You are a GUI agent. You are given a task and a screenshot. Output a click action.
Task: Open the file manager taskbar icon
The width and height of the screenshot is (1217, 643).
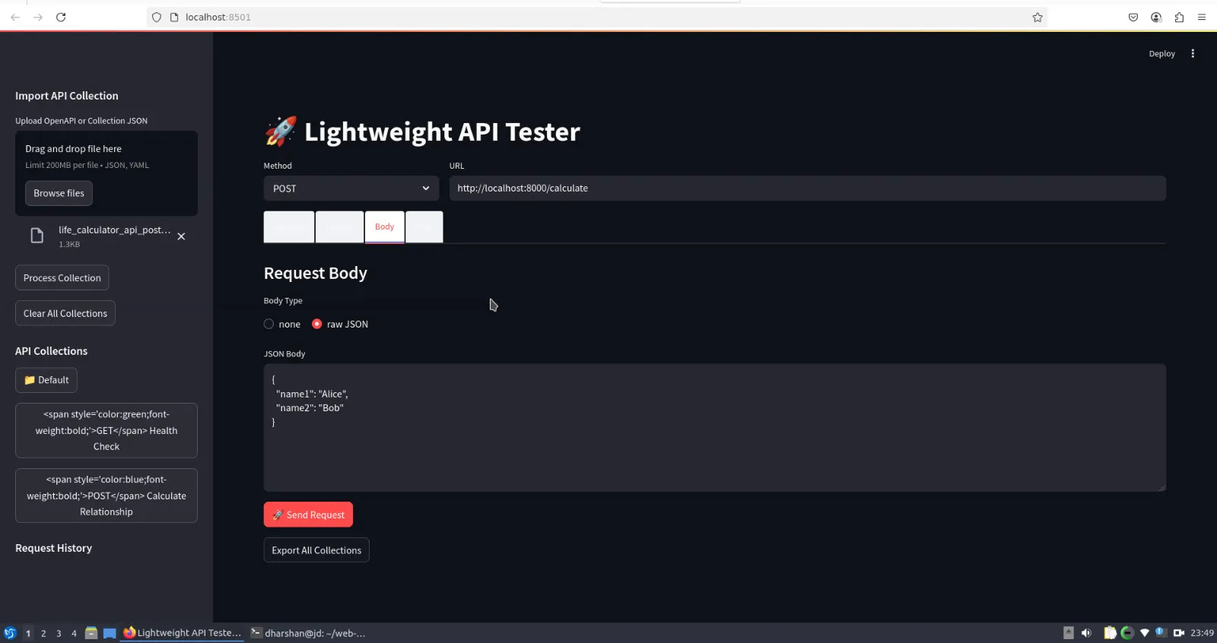[x=91, y=633]
